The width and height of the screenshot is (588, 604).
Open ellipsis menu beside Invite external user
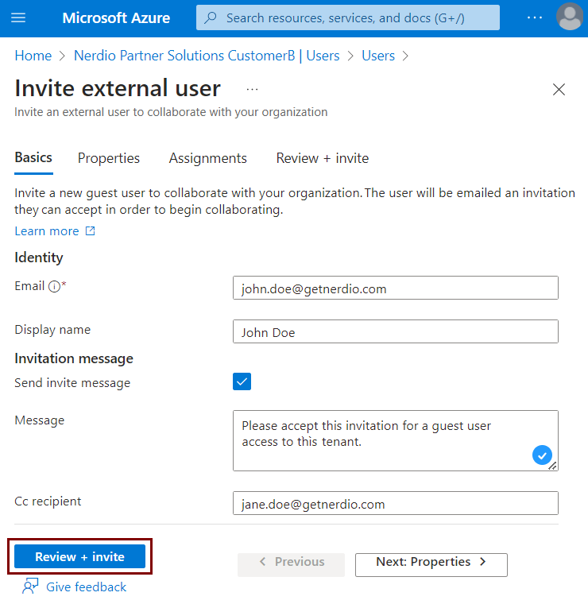[252, 89]
